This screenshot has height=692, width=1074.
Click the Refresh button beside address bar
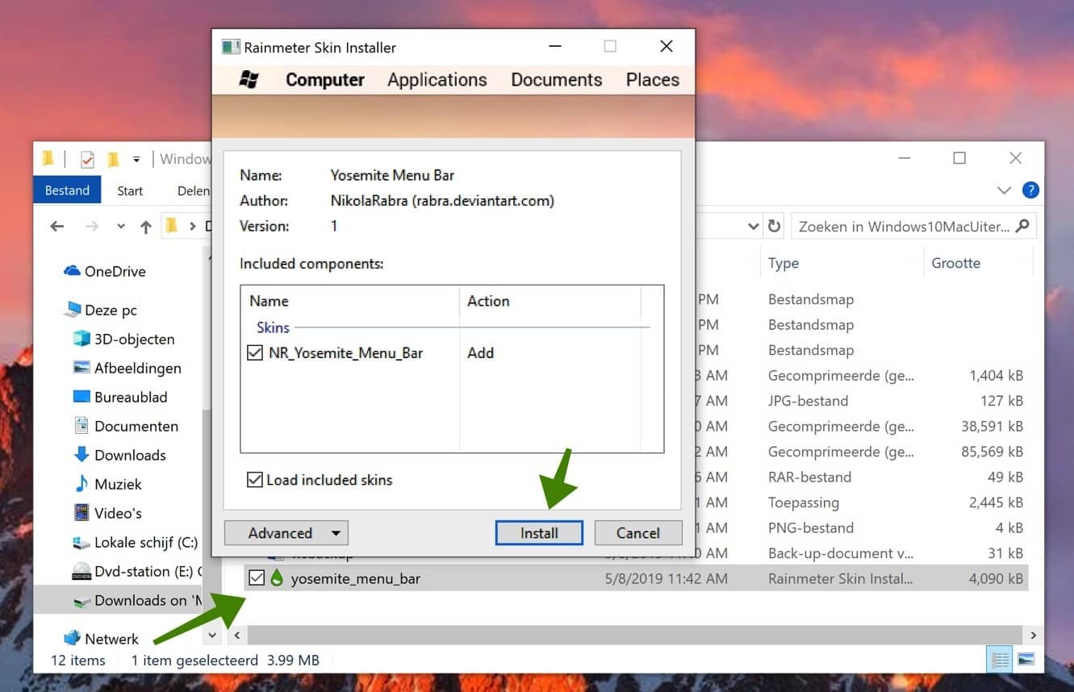775,227
